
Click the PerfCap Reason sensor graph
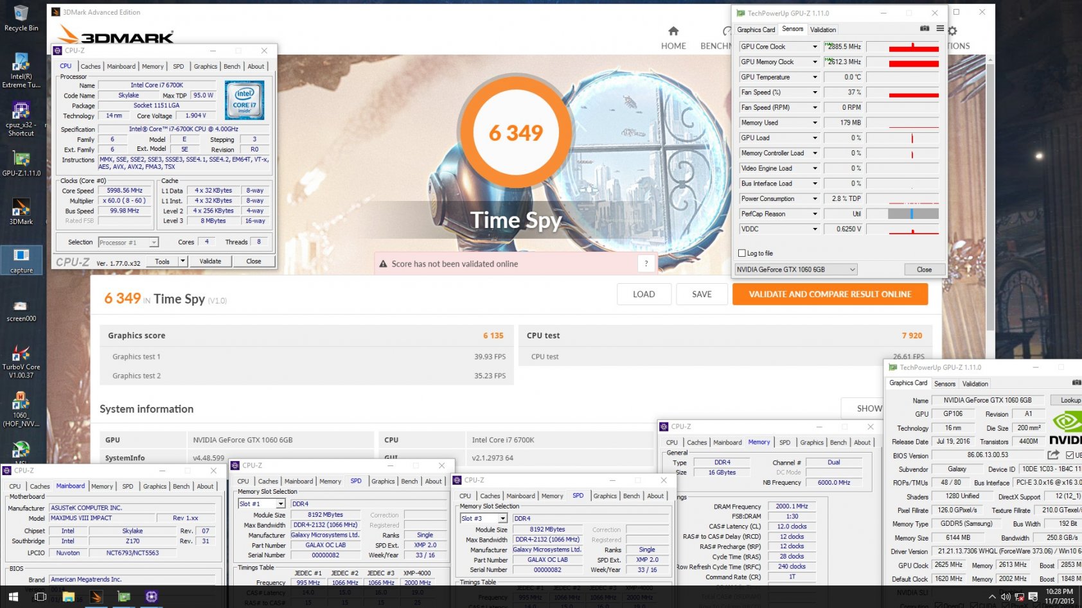[x=903, y=214]
